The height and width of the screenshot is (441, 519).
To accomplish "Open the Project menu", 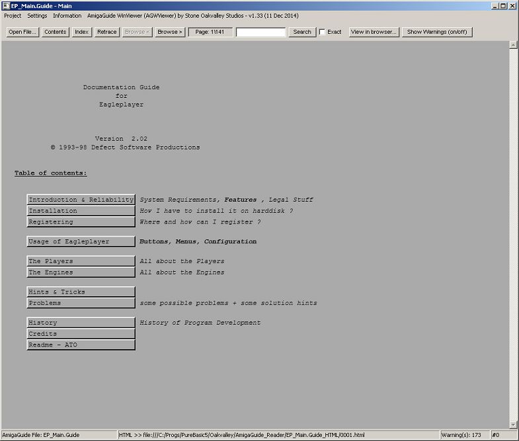I will coord(13,15).
